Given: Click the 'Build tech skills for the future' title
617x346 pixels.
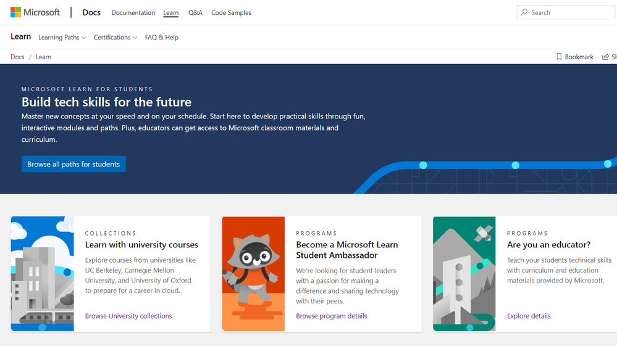Looking at the screenshot, I should pos(106,102).
